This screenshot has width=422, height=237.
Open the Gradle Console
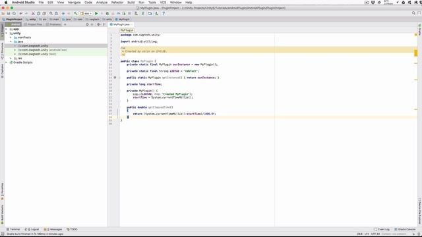click(405, 230)
